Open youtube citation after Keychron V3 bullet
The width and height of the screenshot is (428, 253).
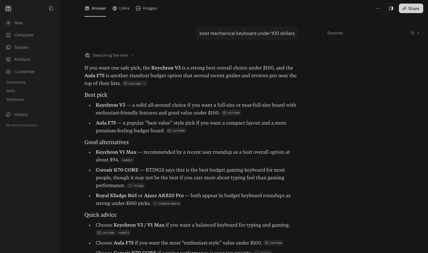pyautogui.click(x=231, y=113)
